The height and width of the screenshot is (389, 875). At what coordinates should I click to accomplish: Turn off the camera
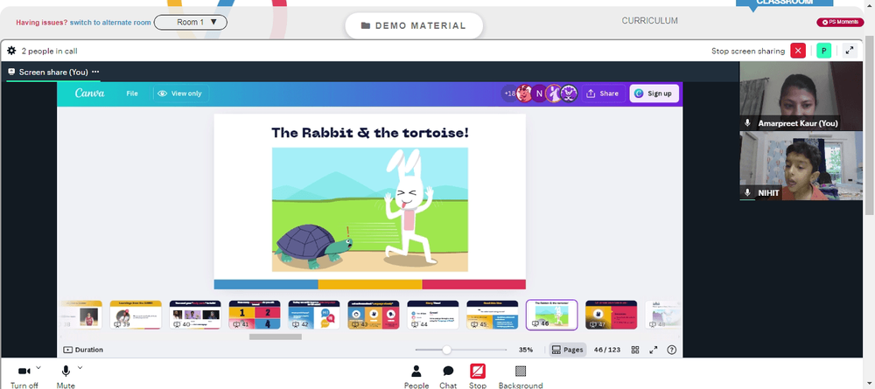tap(24, 376)
